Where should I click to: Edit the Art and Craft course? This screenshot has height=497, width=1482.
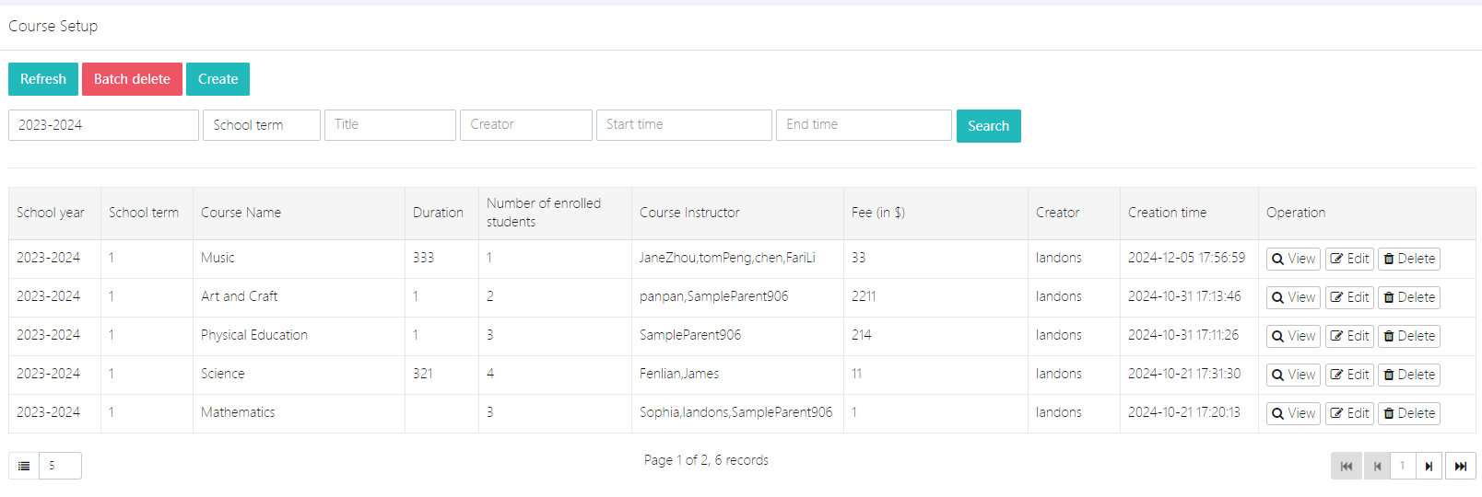[1349, 297]
